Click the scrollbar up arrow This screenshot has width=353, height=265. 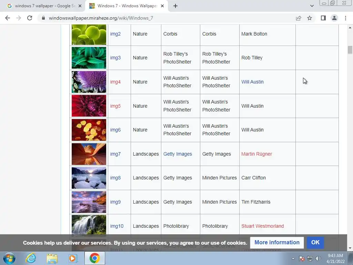click(x=350, y=28)
